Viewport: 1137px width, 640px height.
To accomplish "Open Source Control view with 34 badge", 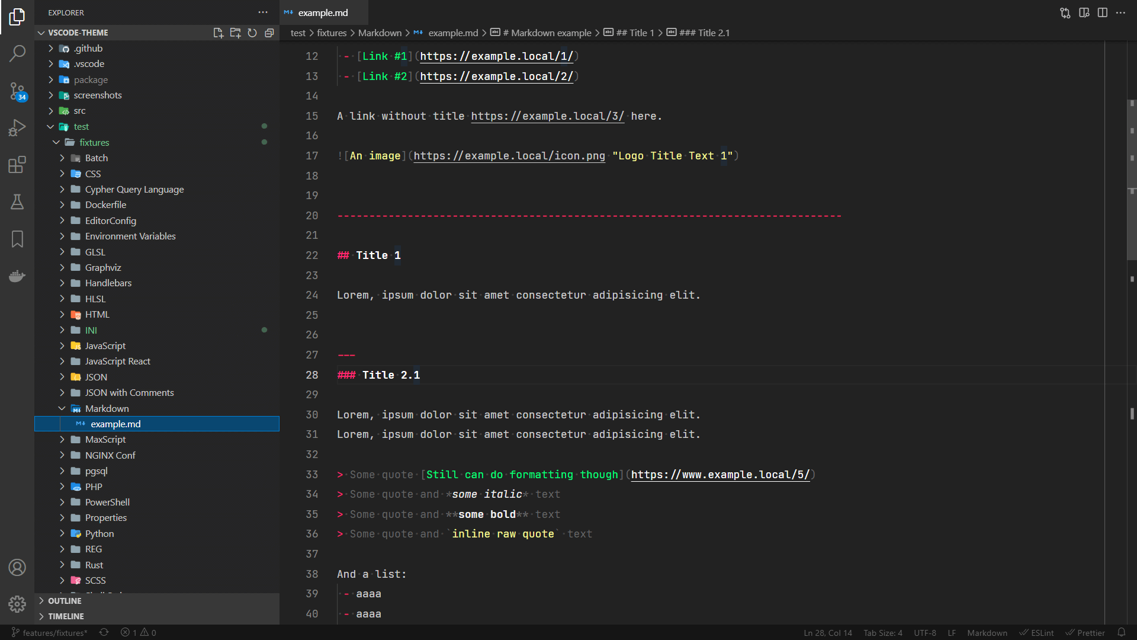I will click(17, 91).
